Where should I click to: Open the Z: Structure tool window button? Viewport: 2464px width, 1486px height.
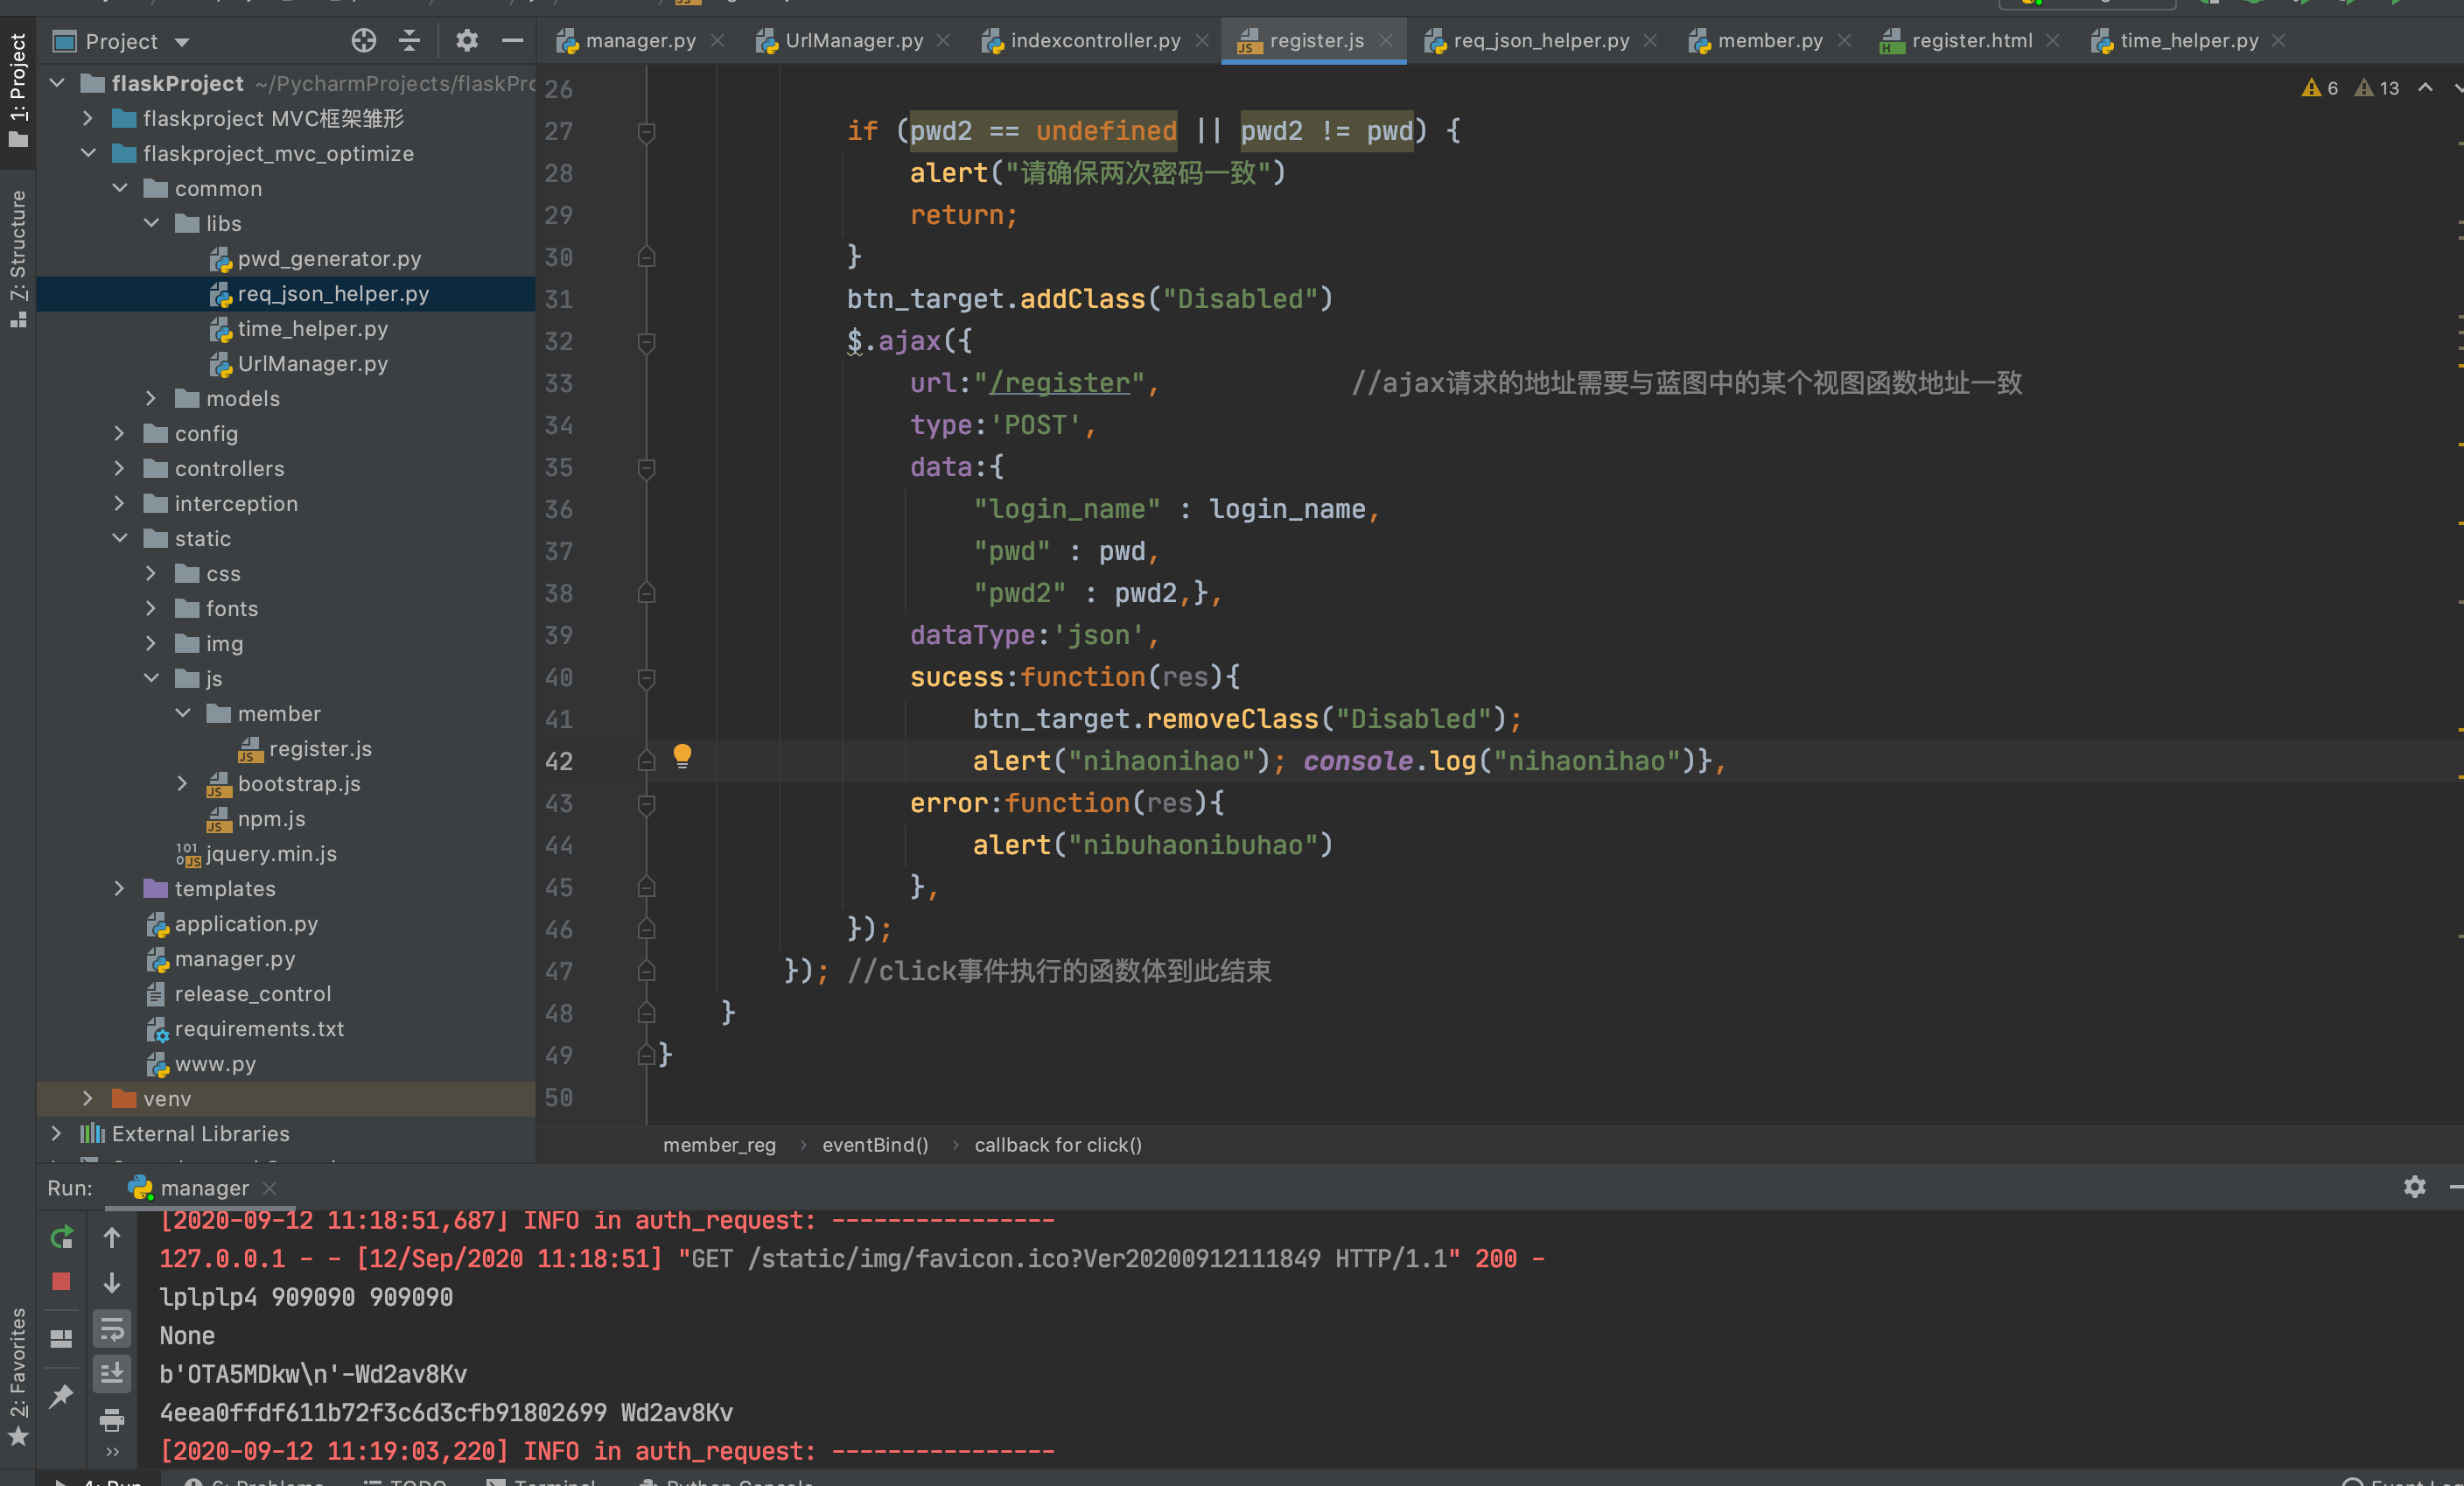18,258
